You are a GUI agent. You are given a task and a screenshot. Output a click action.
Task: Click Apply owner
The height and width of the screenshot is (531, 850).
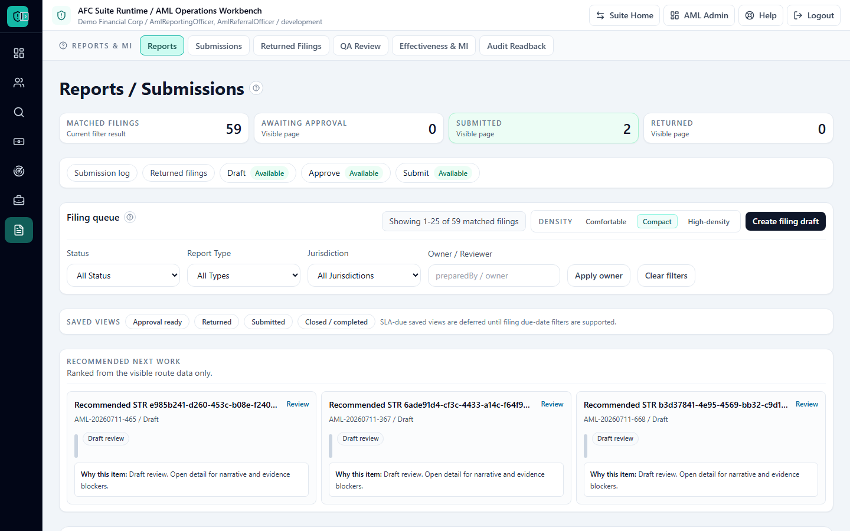[x=599, y=276]
